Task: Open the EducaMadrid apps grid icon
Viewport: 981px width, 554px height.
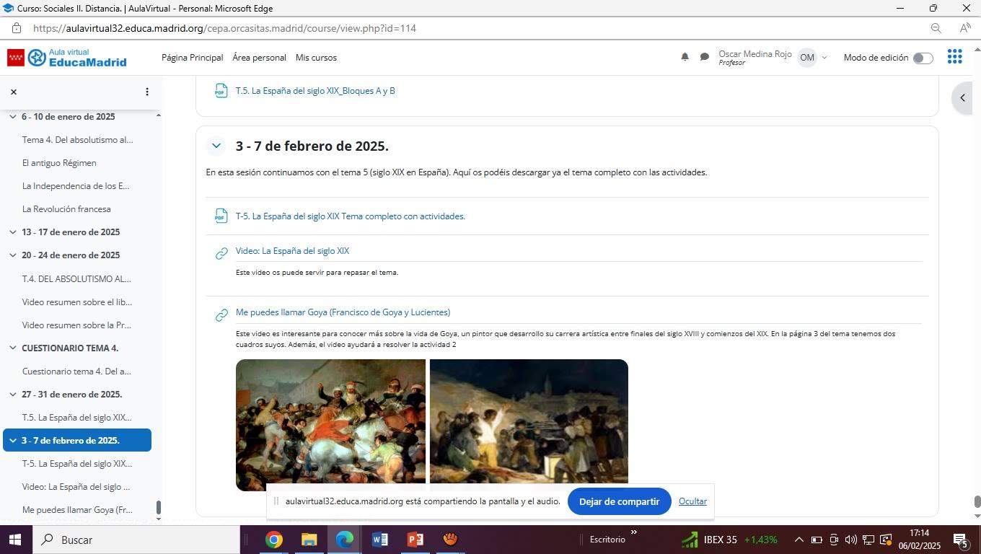Action: pyautogui.click(x=954, y=57)
